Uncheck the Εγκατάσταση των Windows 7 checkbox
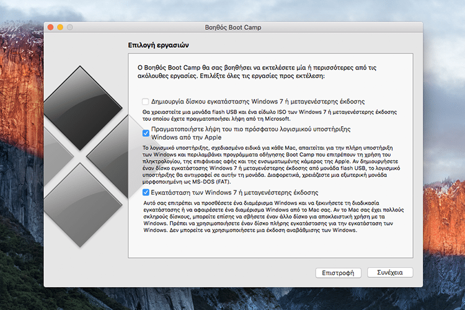This screenshot has height=310, width=465. point(145,193)
